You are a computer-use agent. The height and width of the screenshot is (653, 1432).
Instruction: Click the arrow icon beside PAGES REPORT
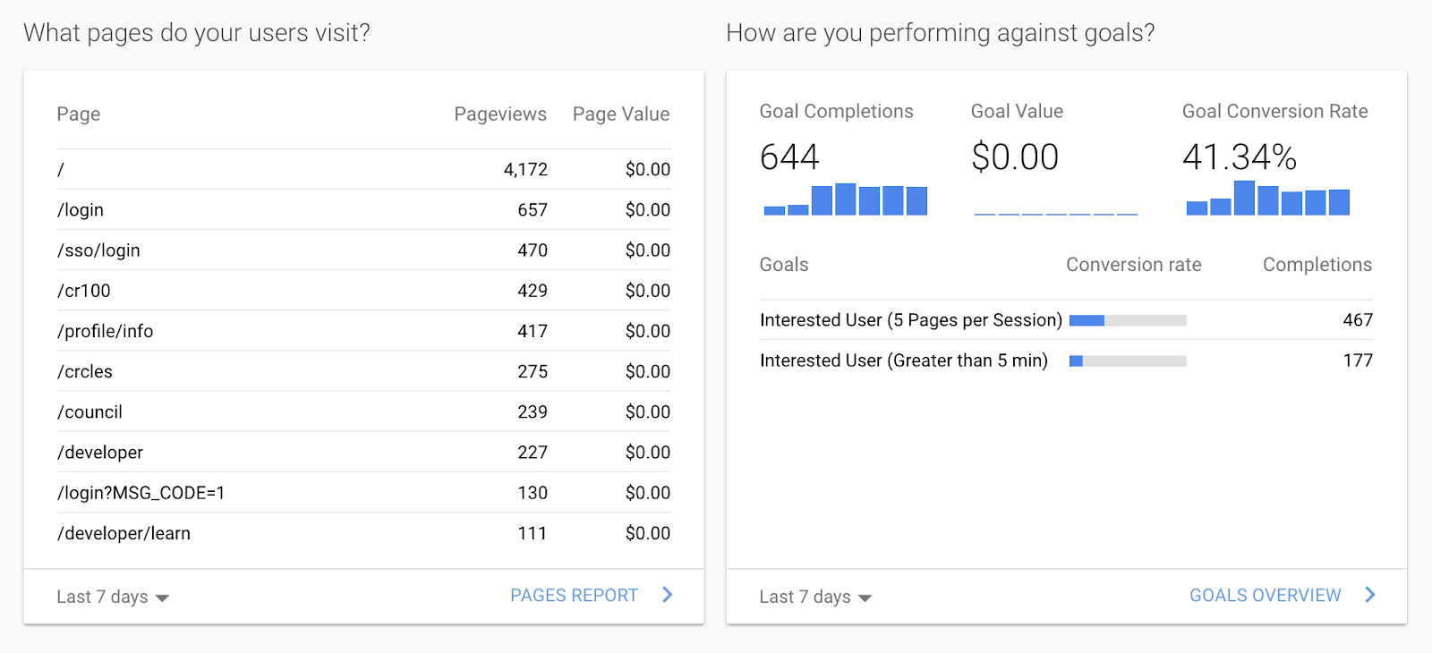point(668,595)
